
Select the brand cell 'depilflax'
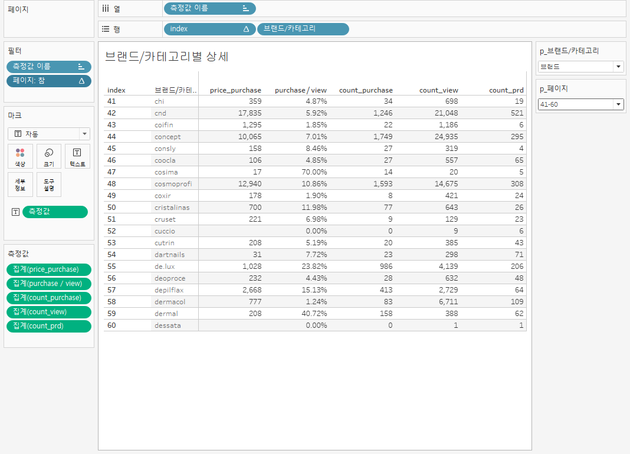(169, 290)
